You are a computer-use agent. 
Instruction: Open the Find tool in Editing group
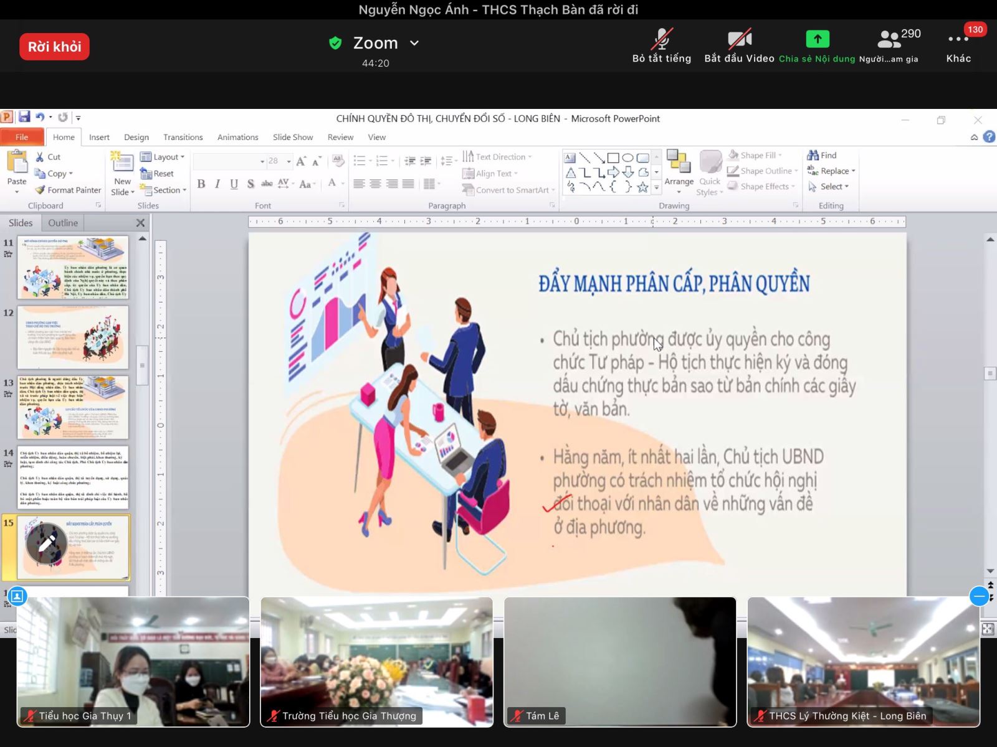(822, 155)
